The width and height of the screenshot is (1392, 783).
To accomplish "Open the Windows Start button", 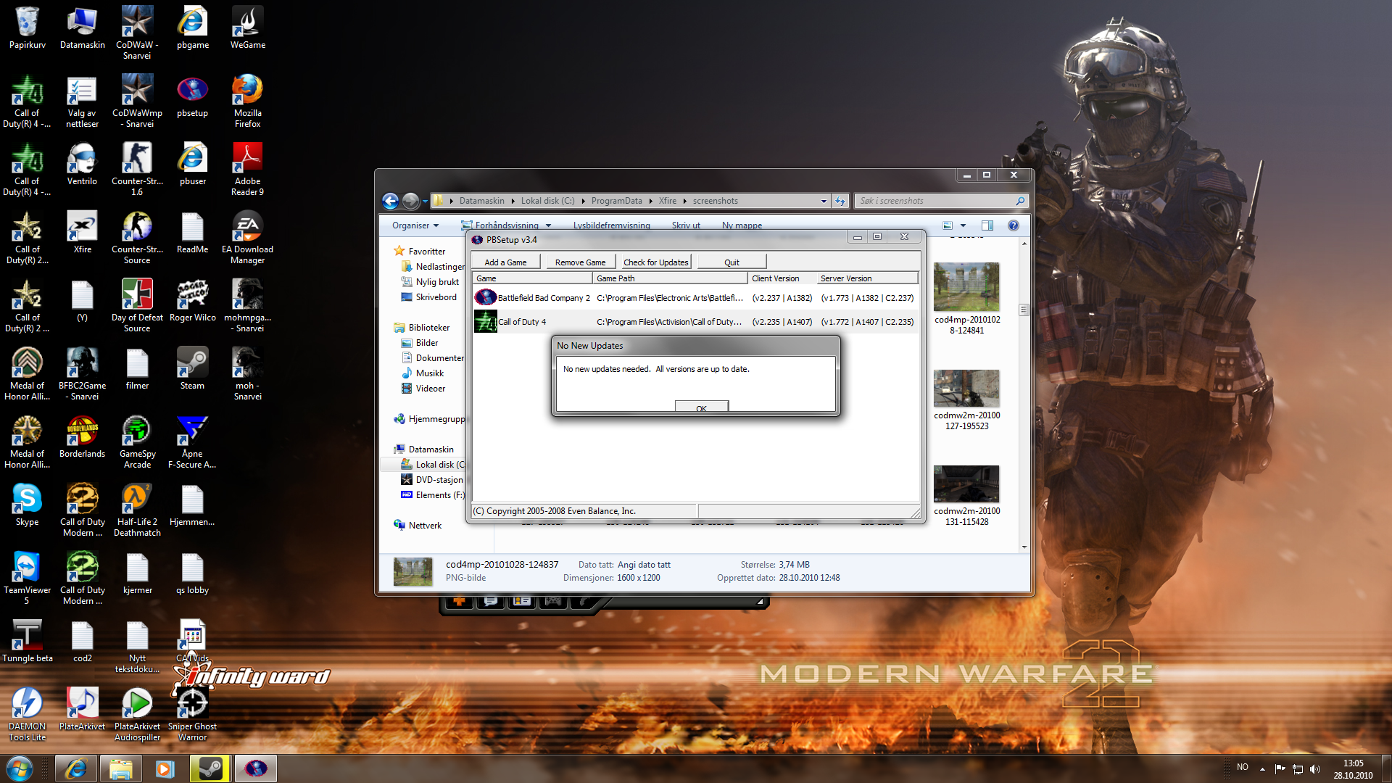I will point(20,768).
